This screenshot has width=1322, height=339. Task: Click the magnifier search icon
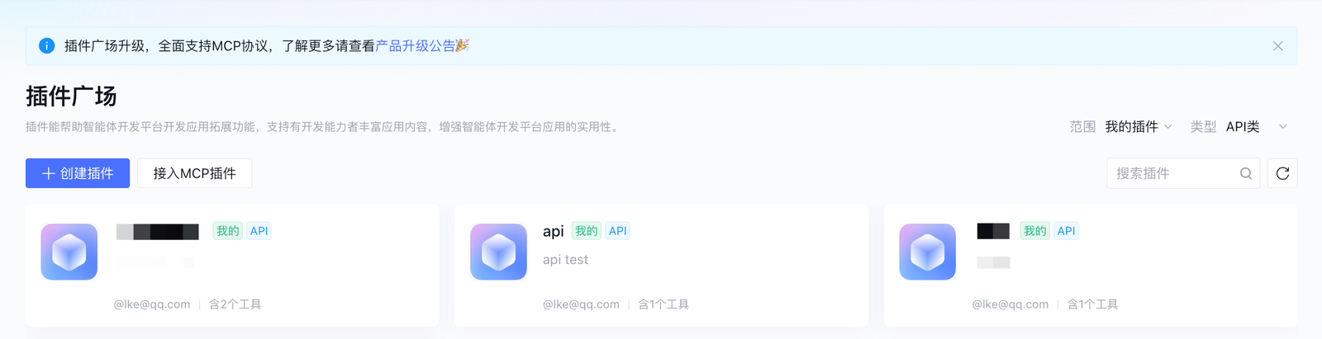pyautogui.click(x=1246, y=173)
